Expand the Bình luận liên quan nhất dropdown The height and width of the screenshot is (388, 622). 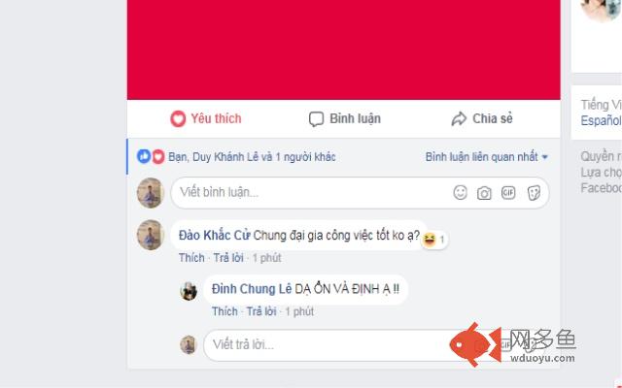[x=487, y=157]
